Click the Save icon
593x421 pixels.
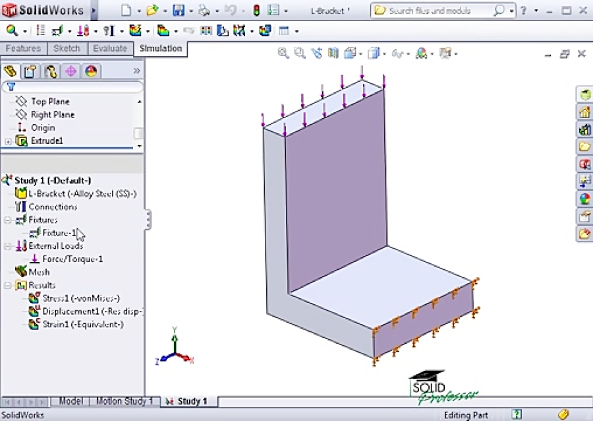click(x=179, y=11)
